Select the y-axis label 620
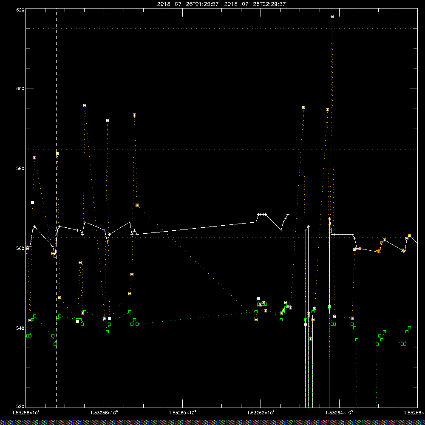Image resolution: width=425 pixels, height=425 pixels. (20, 10)
